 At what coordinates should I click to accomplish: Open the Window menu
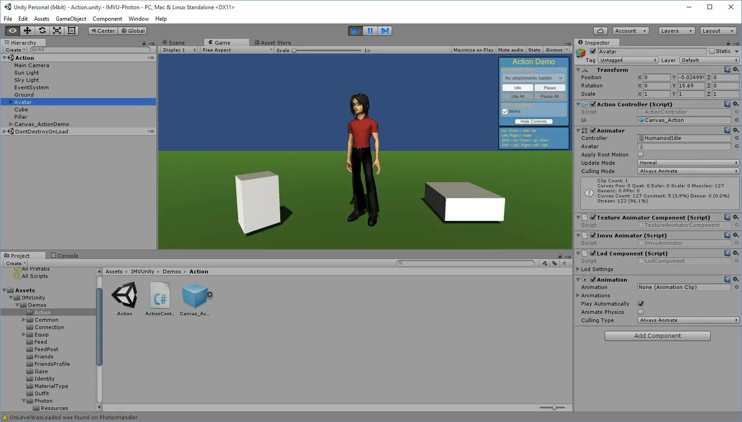(139, 19)
